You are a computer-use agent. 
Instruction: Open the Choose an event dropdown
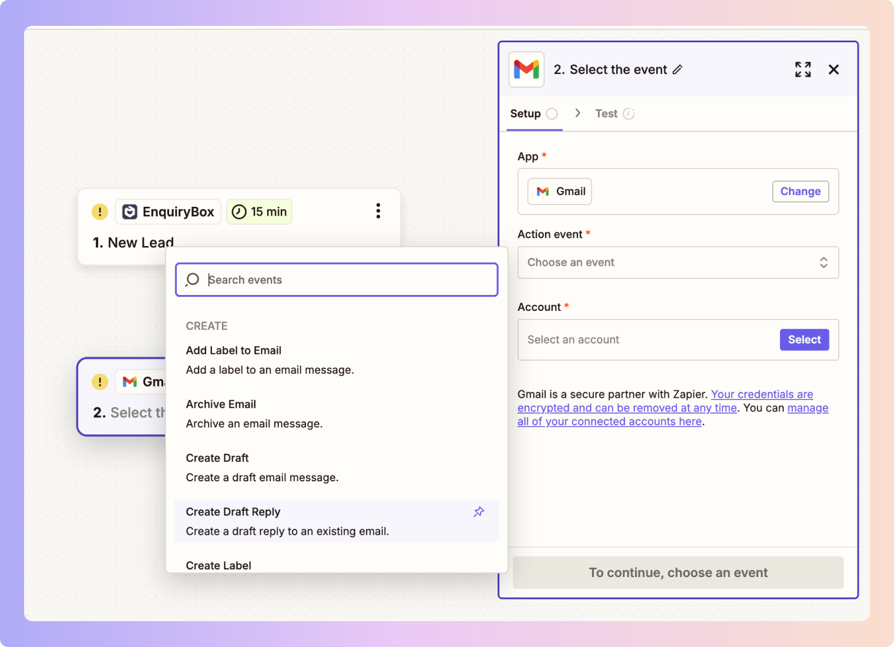678,262
